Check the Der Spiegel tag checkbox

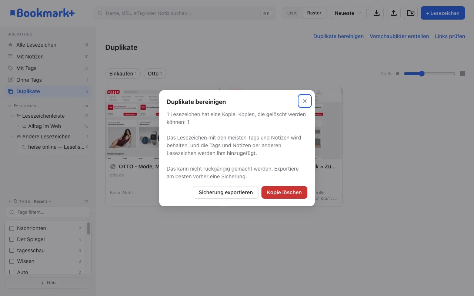[11, 239]
